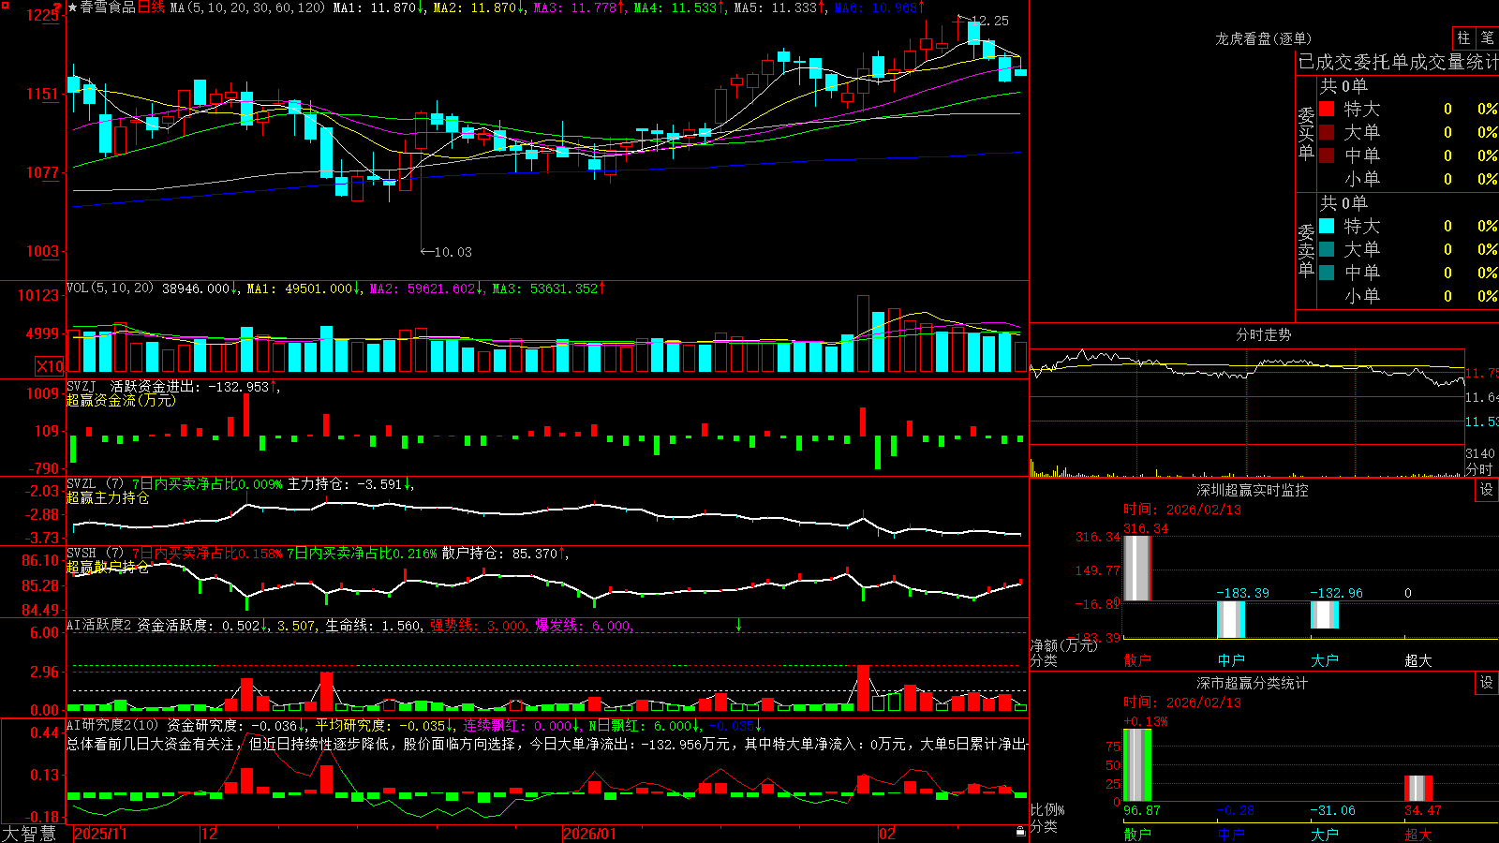This screenshot has height=843, width=1499.
Task: Click the 10.03 low price marker
Action: point(453,252)
